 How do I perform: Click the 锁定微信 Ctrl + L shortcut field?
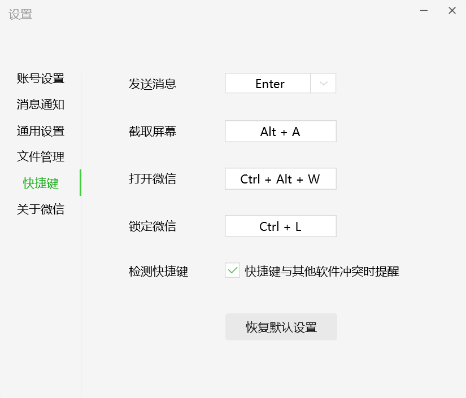[x=280, y=226]
